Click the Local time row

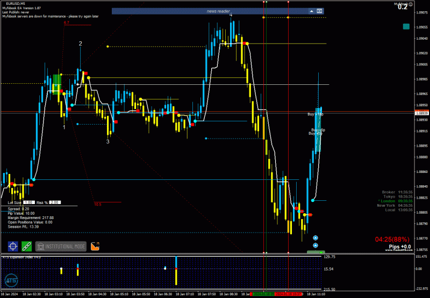[399, 210]
